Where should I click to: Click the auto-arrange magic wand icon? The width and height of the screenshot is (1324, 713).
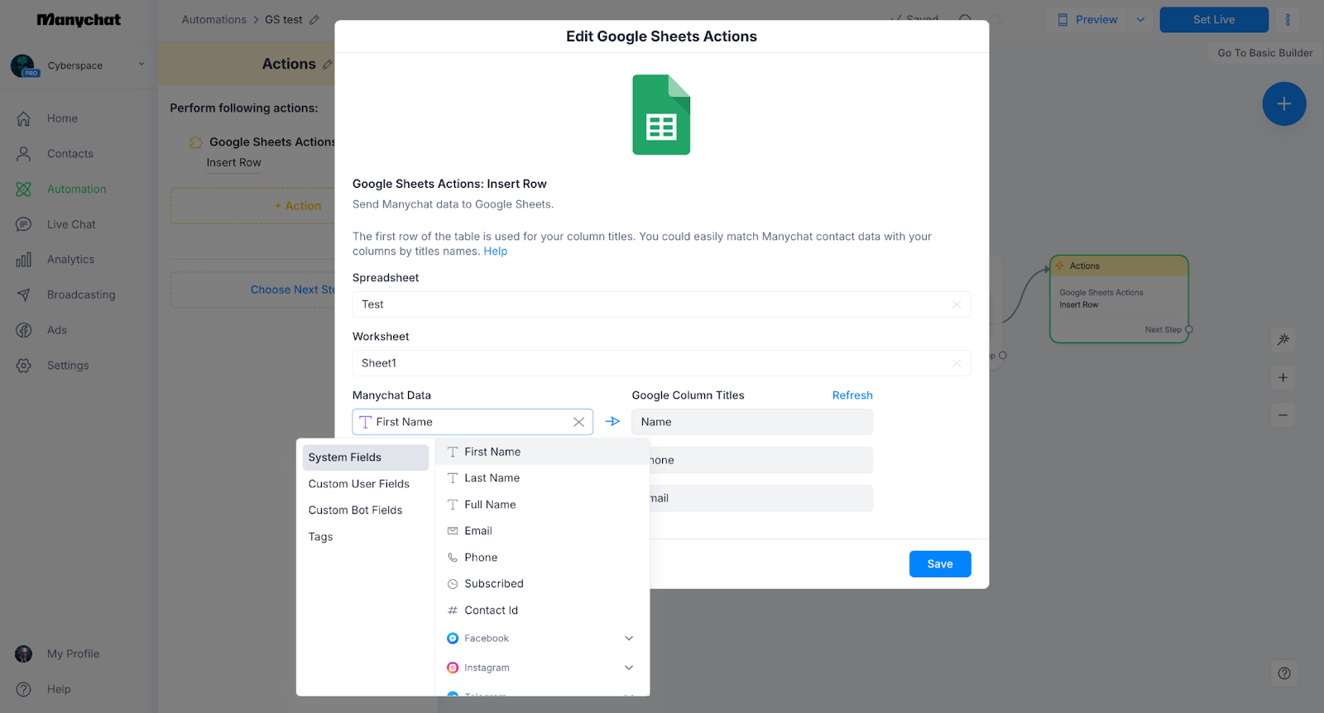1283,340
